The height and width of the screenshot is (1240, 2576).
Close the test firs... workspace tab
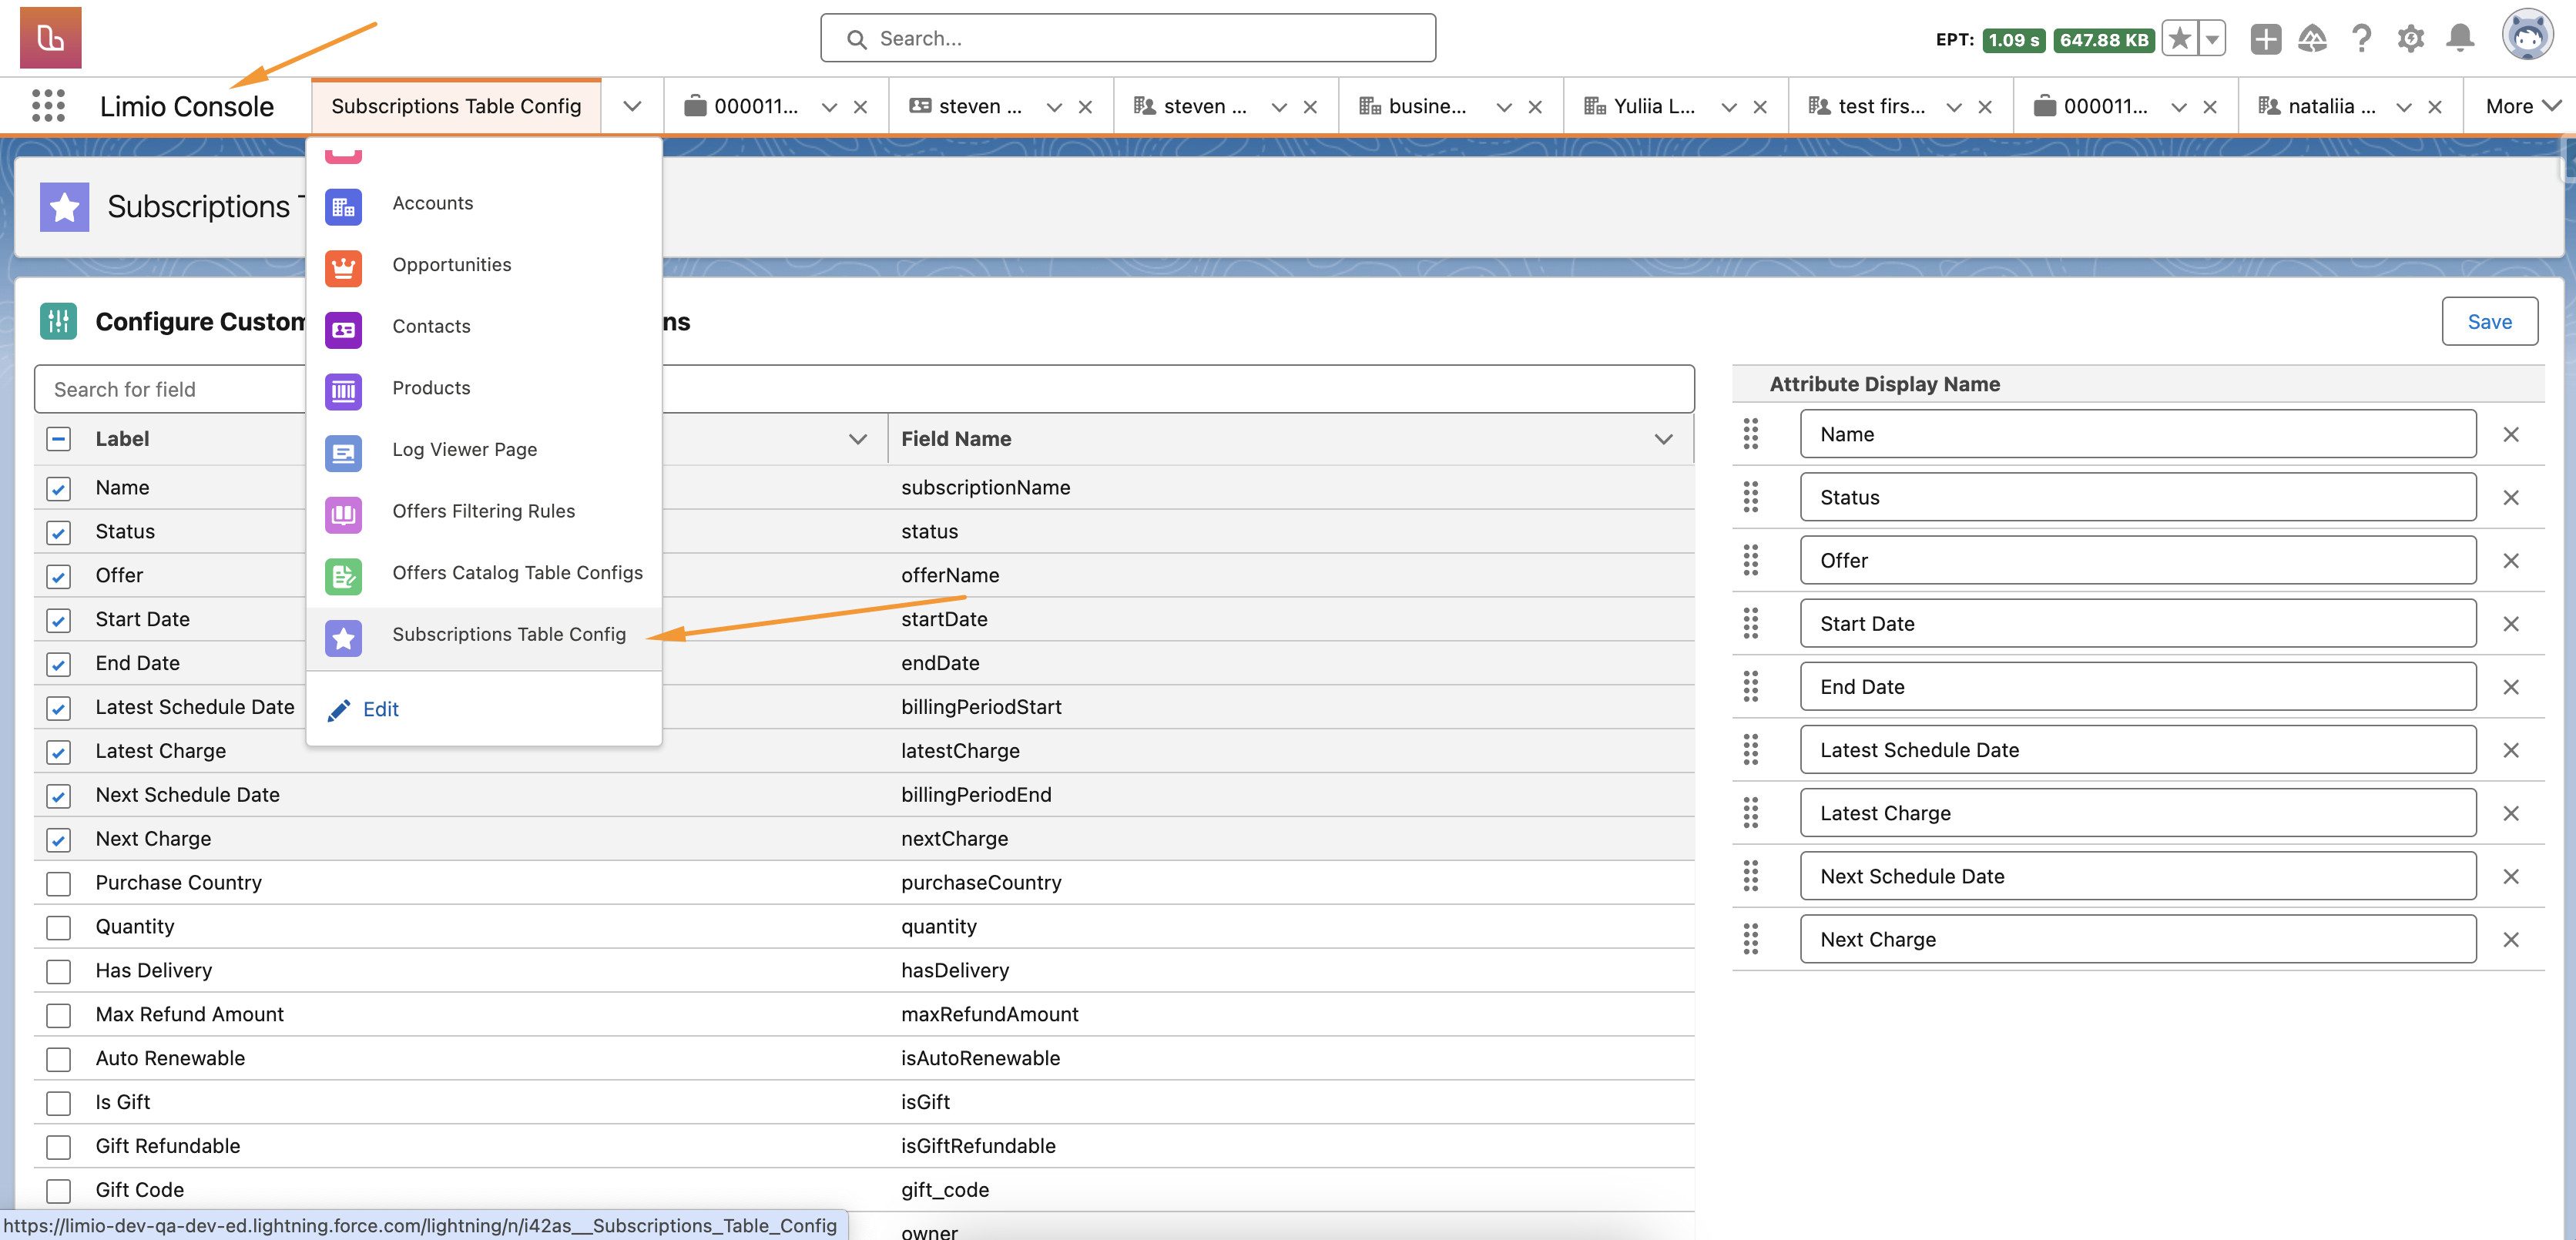coord(1985,106)
